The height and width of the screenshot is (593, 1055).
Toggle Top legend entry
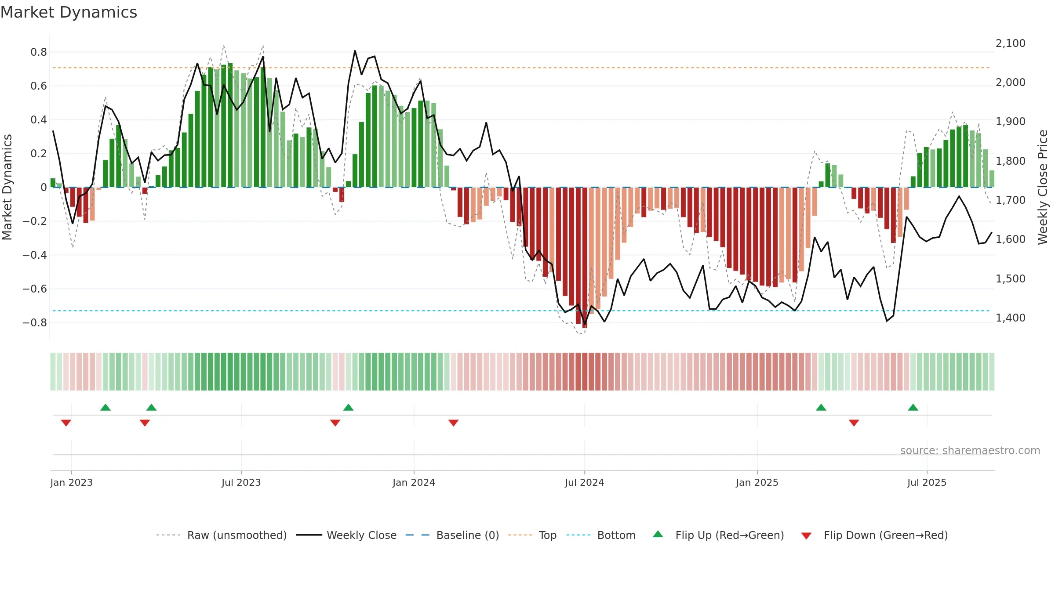532,535
